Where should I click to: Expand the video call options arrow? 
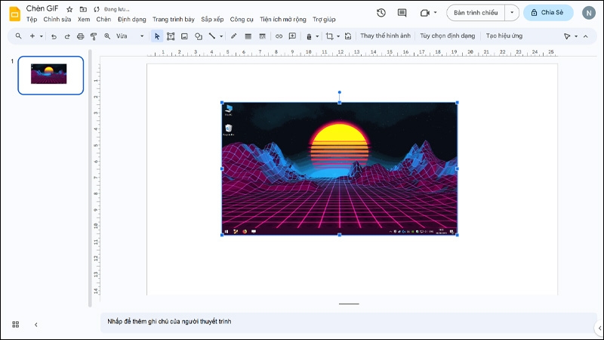tap(436, 12)
